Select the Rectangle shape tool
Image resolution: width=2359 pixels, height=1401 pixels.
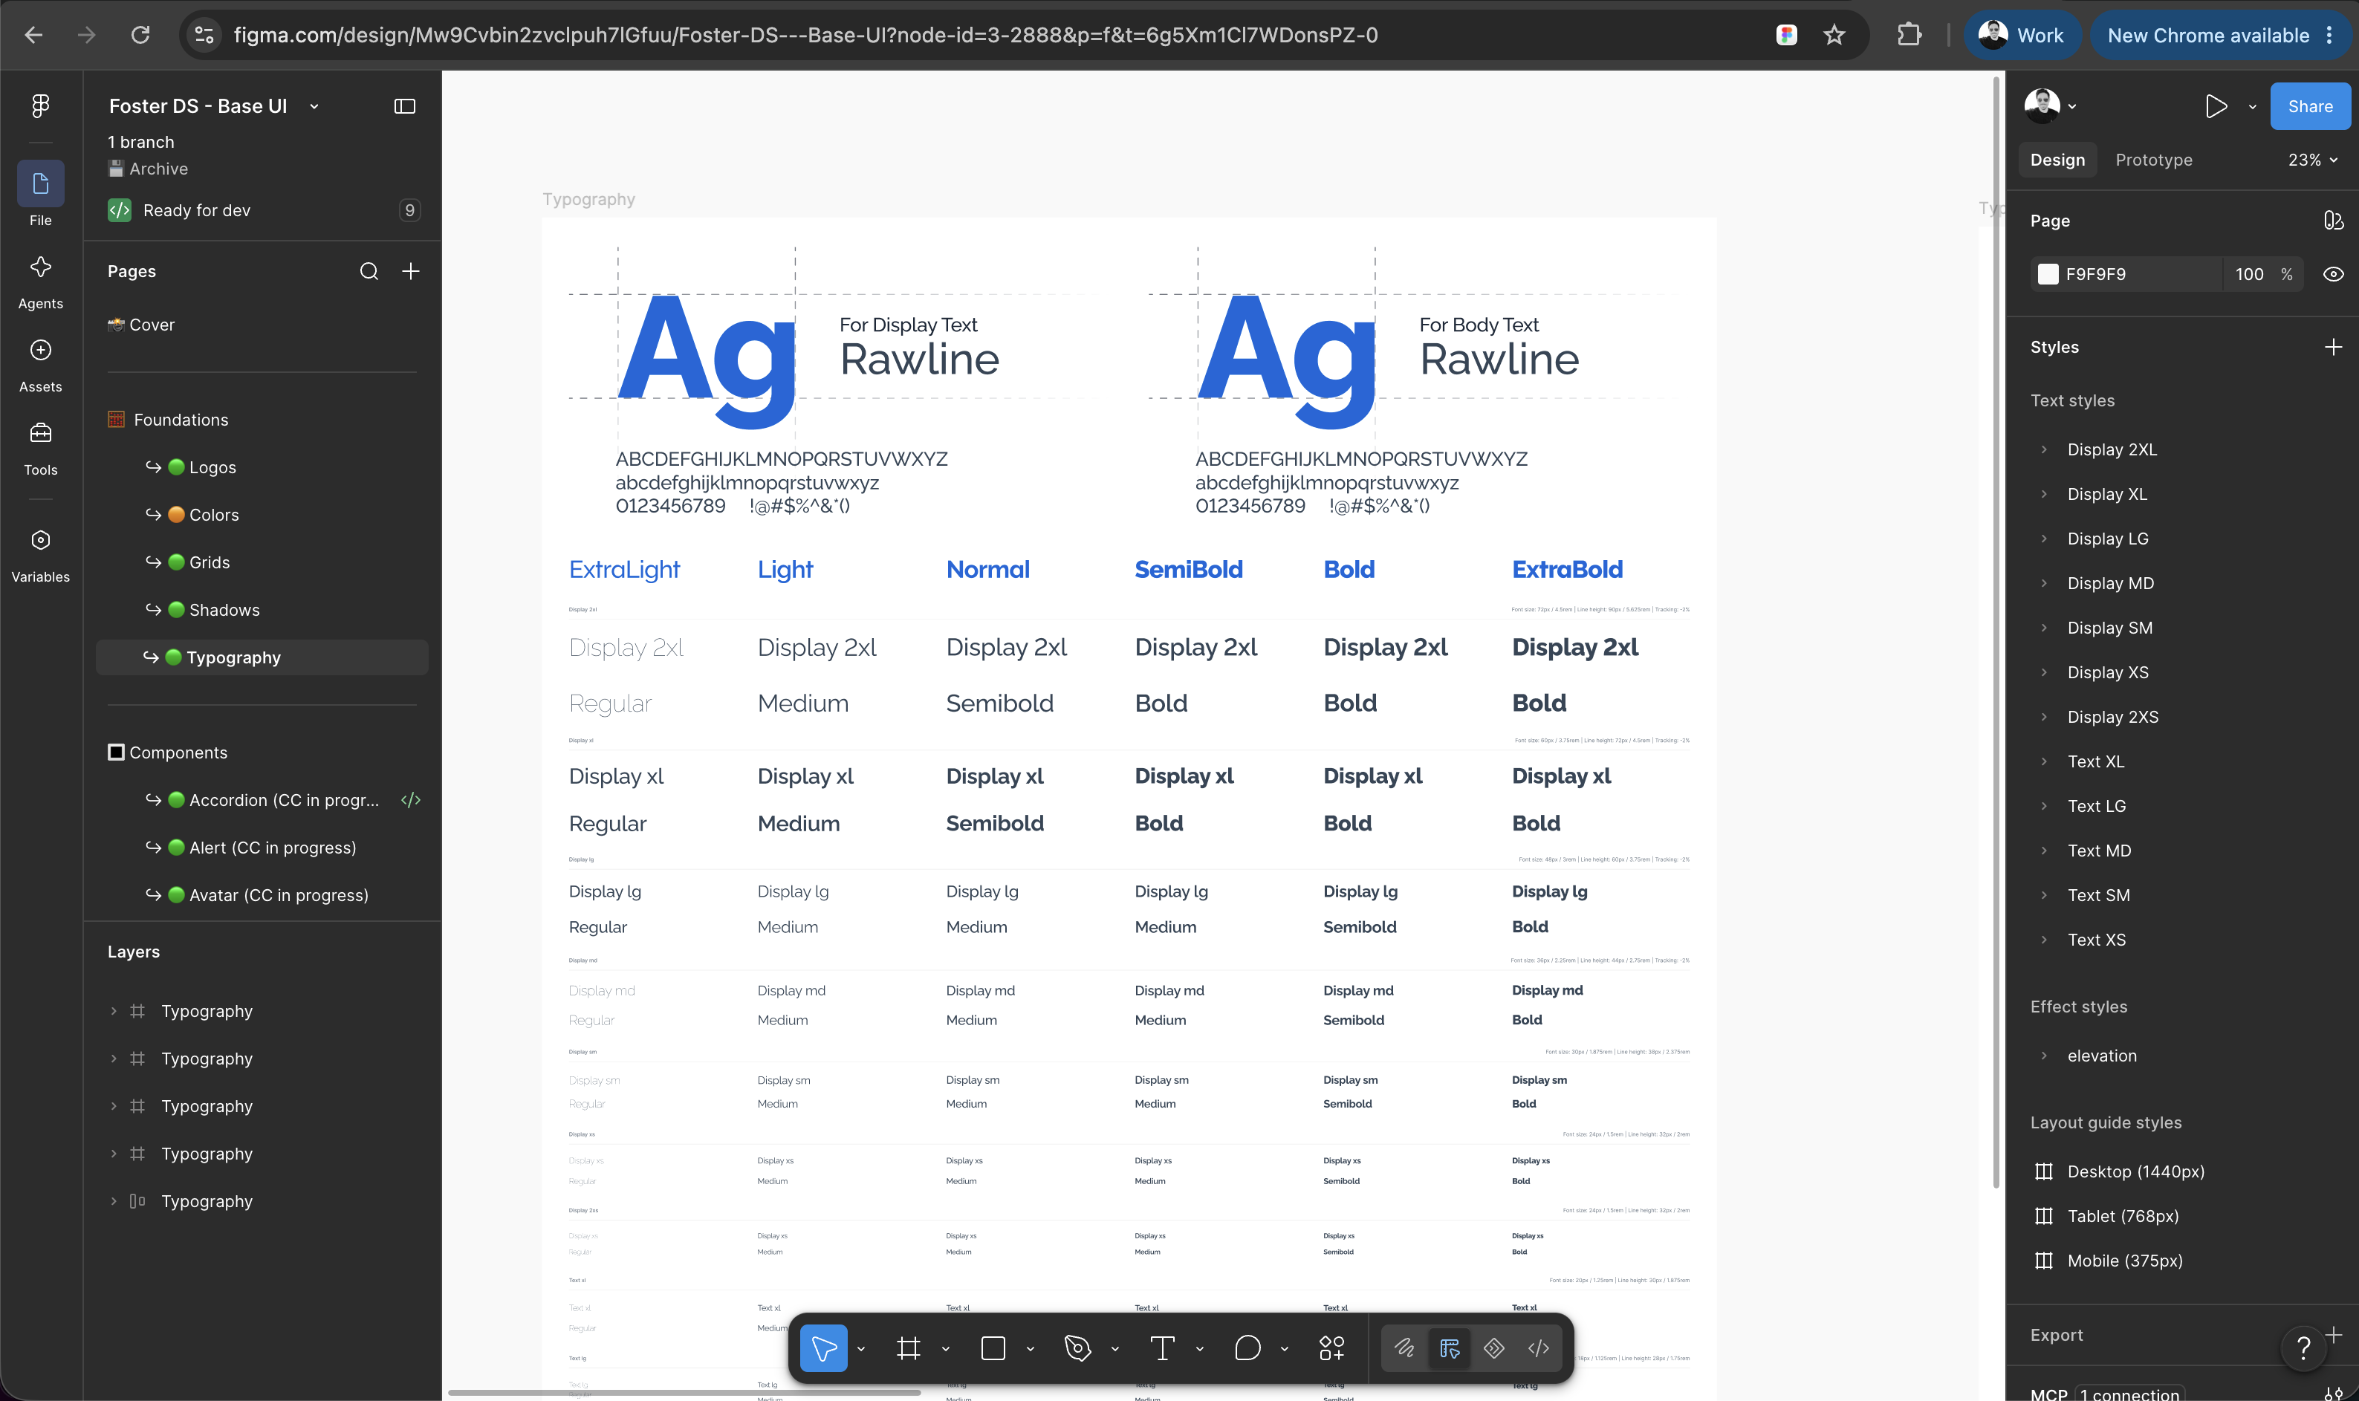click(993, 1348)
